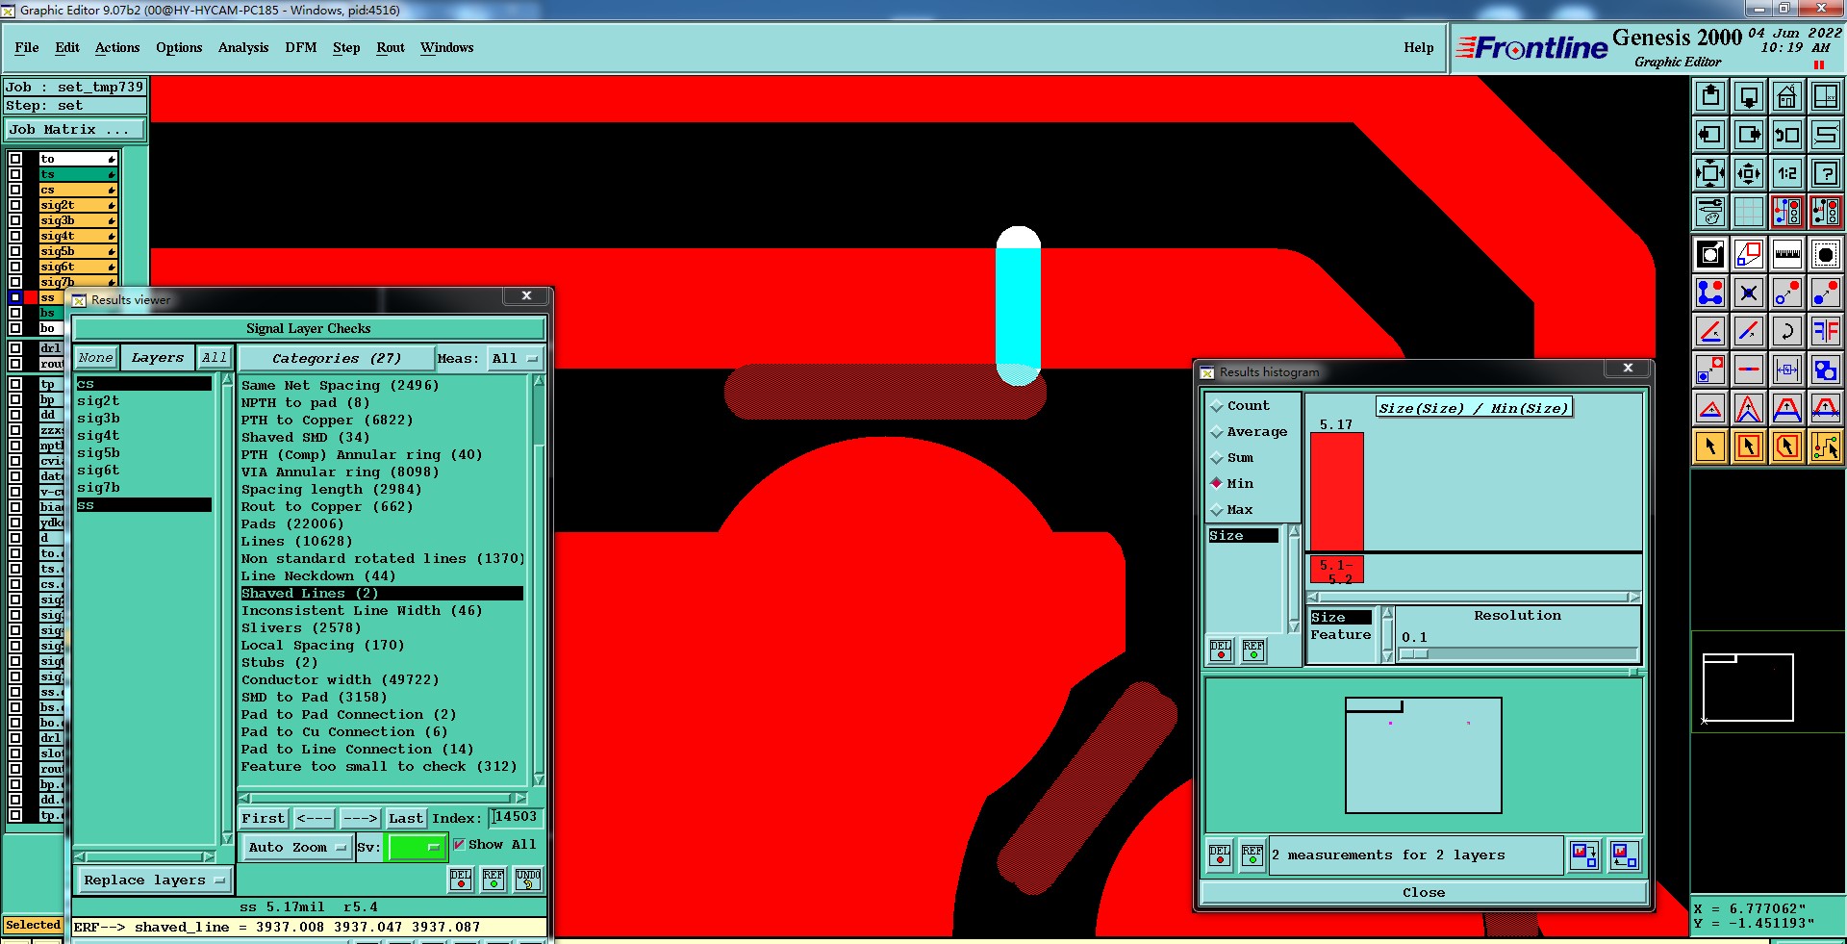Screen dimensions: 1847x944
Task: Click the previous view (undo zoom) icon
Action: pyautogui.click(x=1786, y=135)
